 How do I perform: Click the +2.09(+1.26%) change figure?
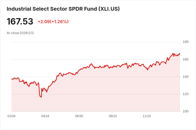[53, 22]
